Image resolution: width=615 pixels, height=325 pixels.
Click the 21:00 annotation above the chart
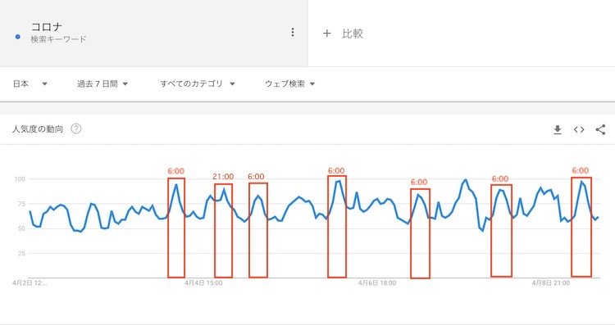[223, 177]
